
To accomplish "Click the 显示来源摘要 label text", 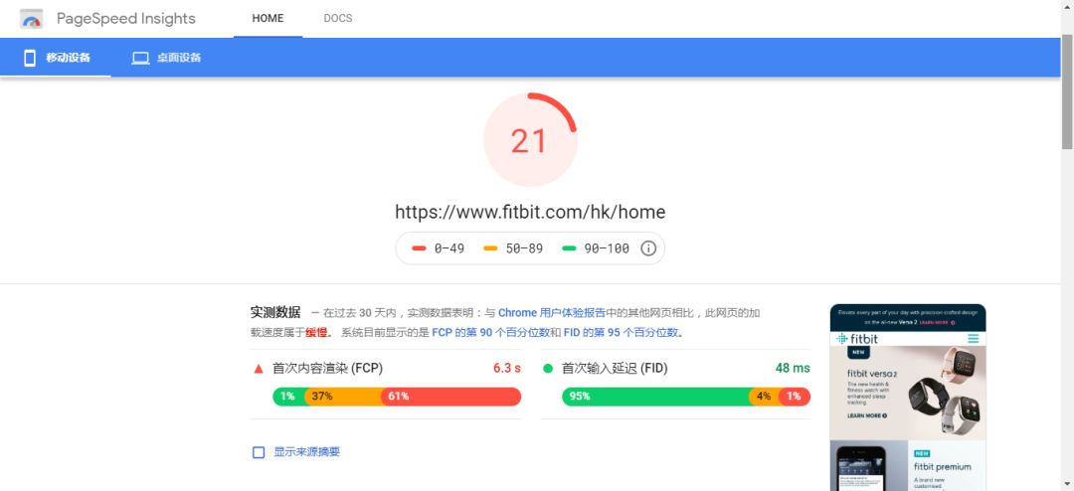I will coord(307,452).
